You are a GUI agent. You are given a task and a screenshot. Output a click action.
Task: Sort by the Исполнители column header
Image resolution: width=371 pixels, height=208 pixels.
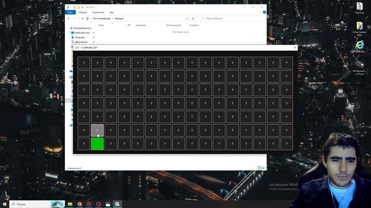pos(174,25)
